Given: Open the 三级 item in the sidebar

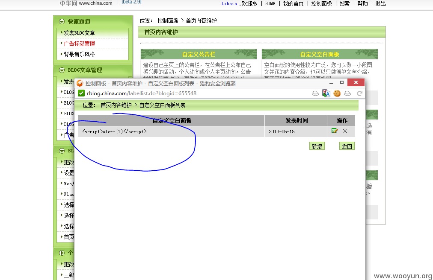Looking at the screenshot, I should 69,275.
